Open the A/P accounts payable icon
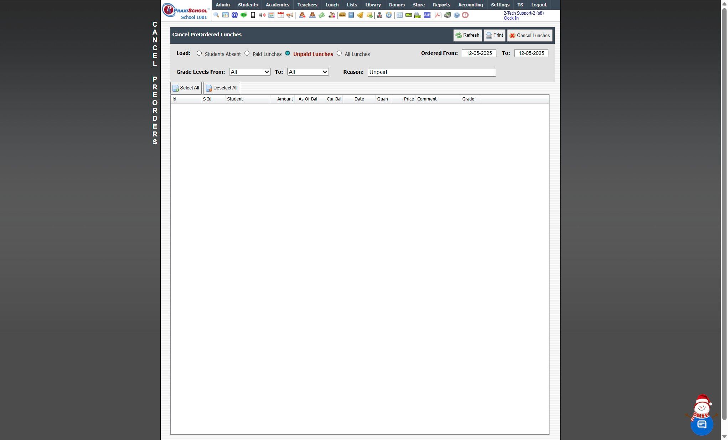This screenshot has height=440, width=728. 427,15
